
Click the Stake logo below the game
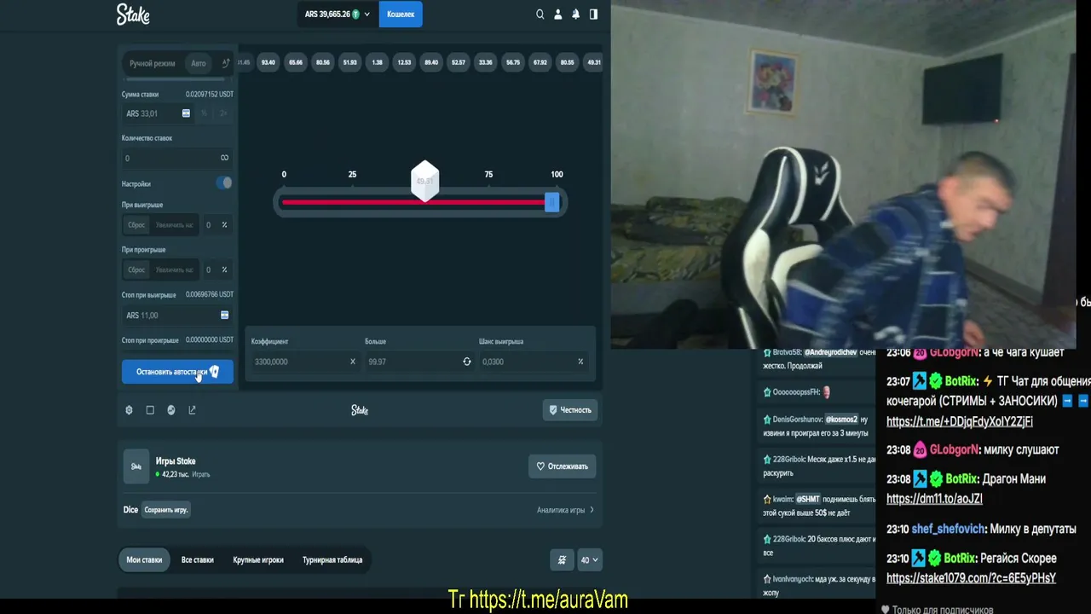[360, 410]
